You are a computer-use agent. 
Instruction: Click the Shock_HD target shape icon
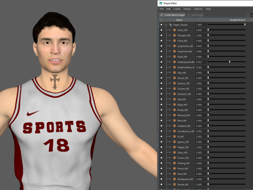click(174, 78)
